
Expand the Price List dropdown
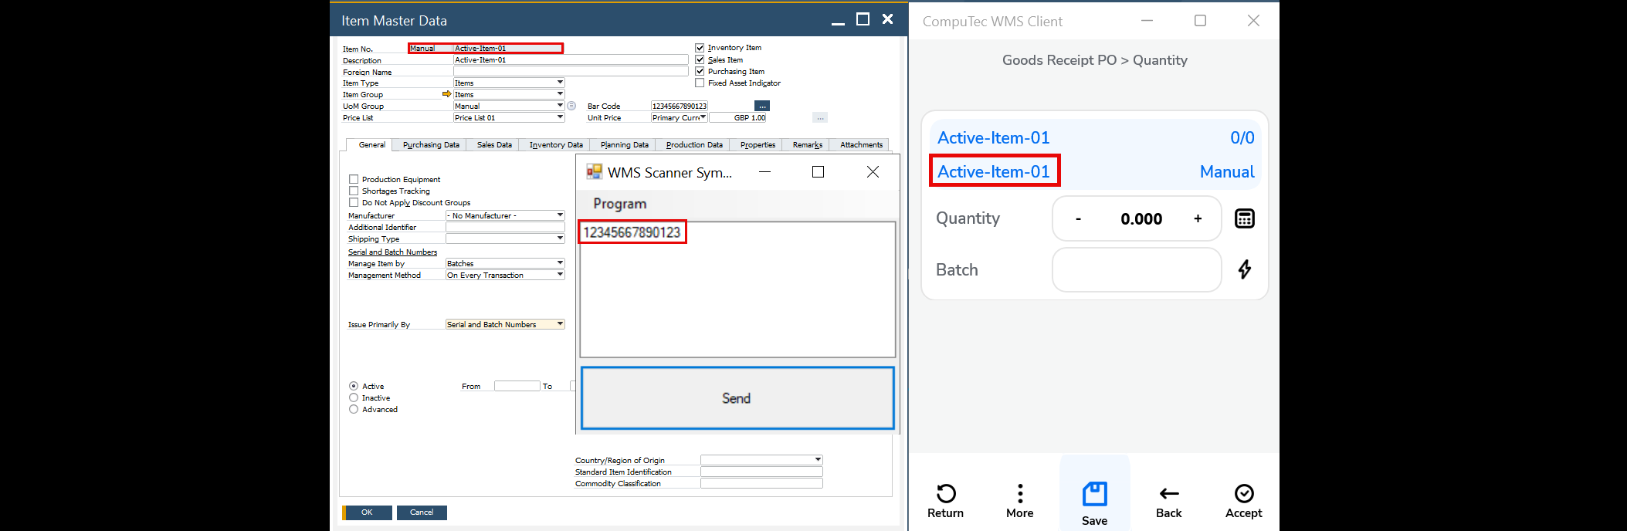click(x=560, y=117)
